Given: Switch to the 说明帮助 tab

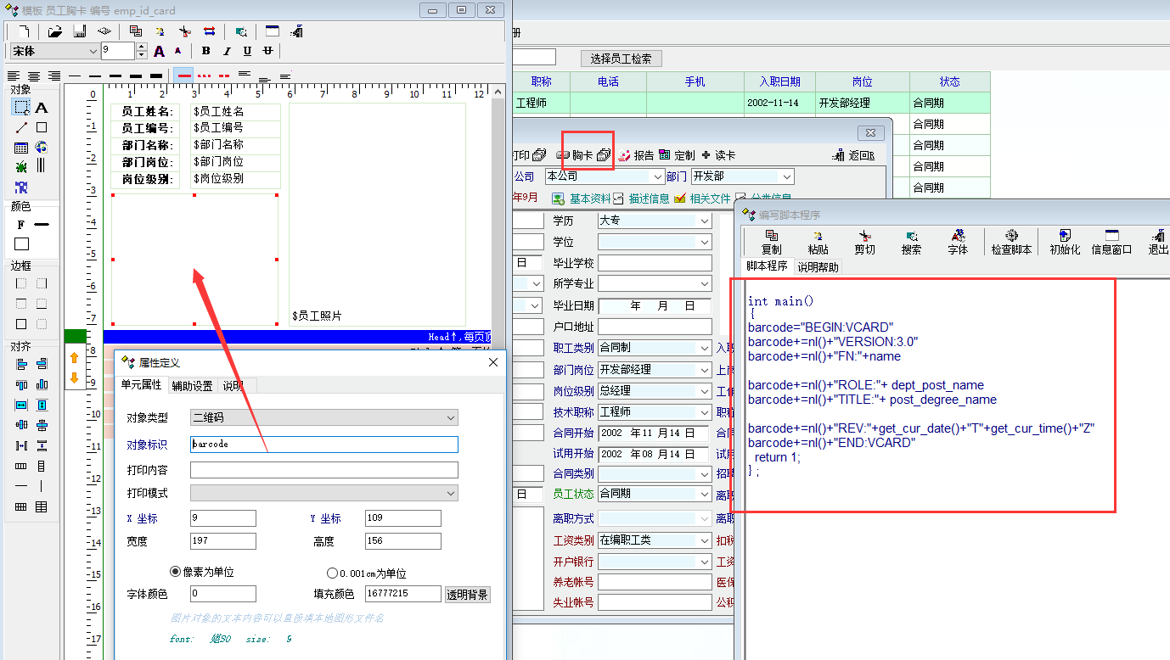Looking at the screenshot, I should [x=817, y=266].
